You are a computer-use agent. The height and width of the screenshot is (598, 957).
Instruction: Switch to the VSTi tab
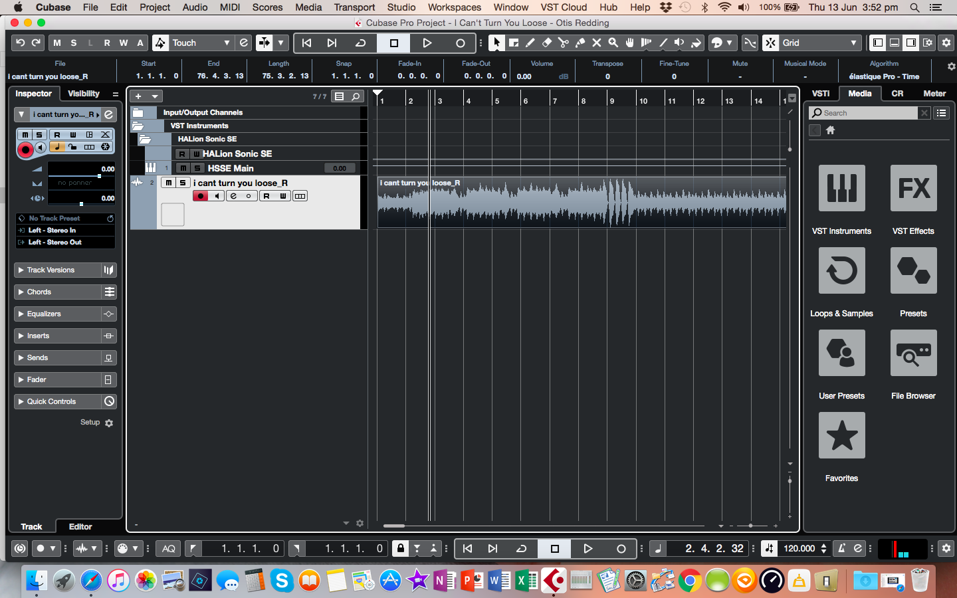pos(821,94)
